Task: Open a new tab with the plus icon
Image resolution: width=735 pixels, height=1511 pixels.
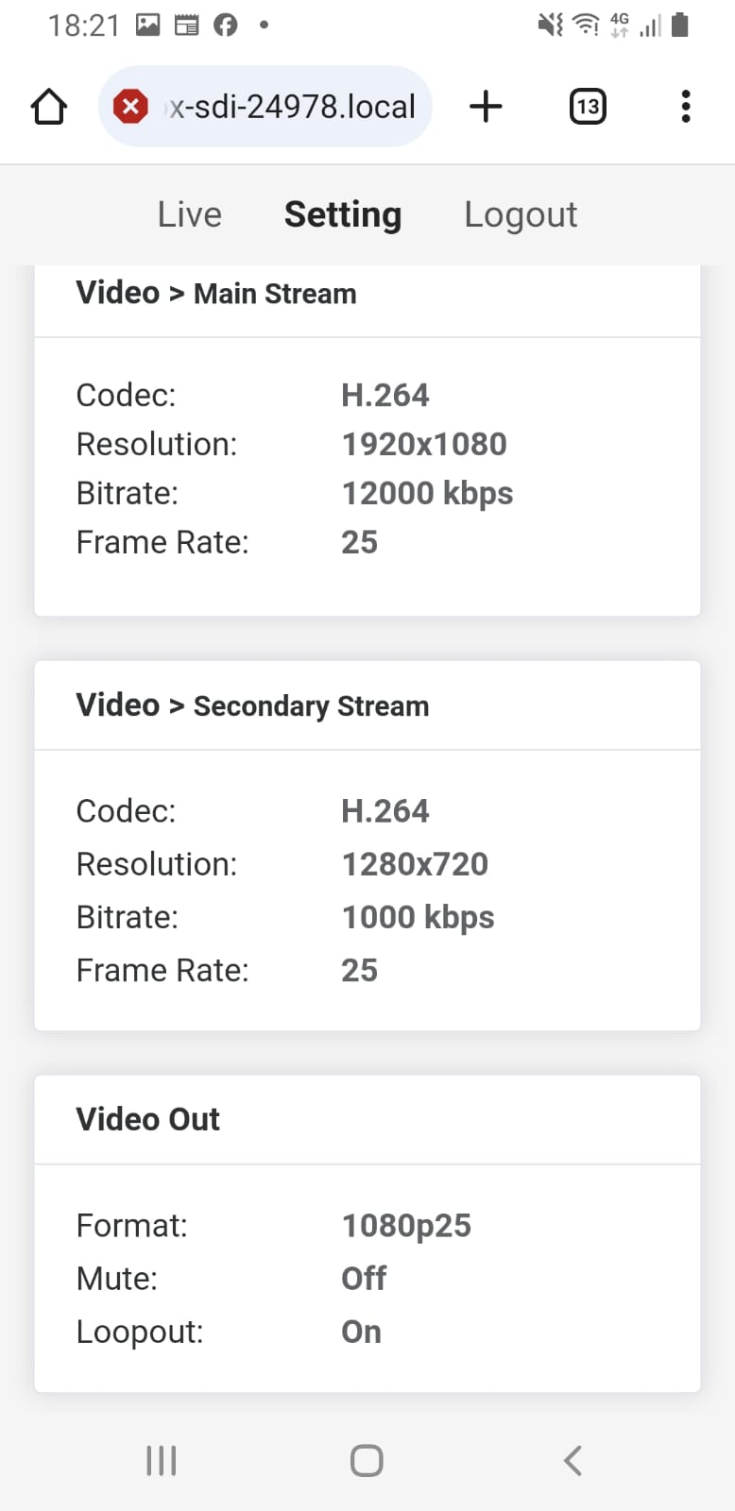Action: 486,107
